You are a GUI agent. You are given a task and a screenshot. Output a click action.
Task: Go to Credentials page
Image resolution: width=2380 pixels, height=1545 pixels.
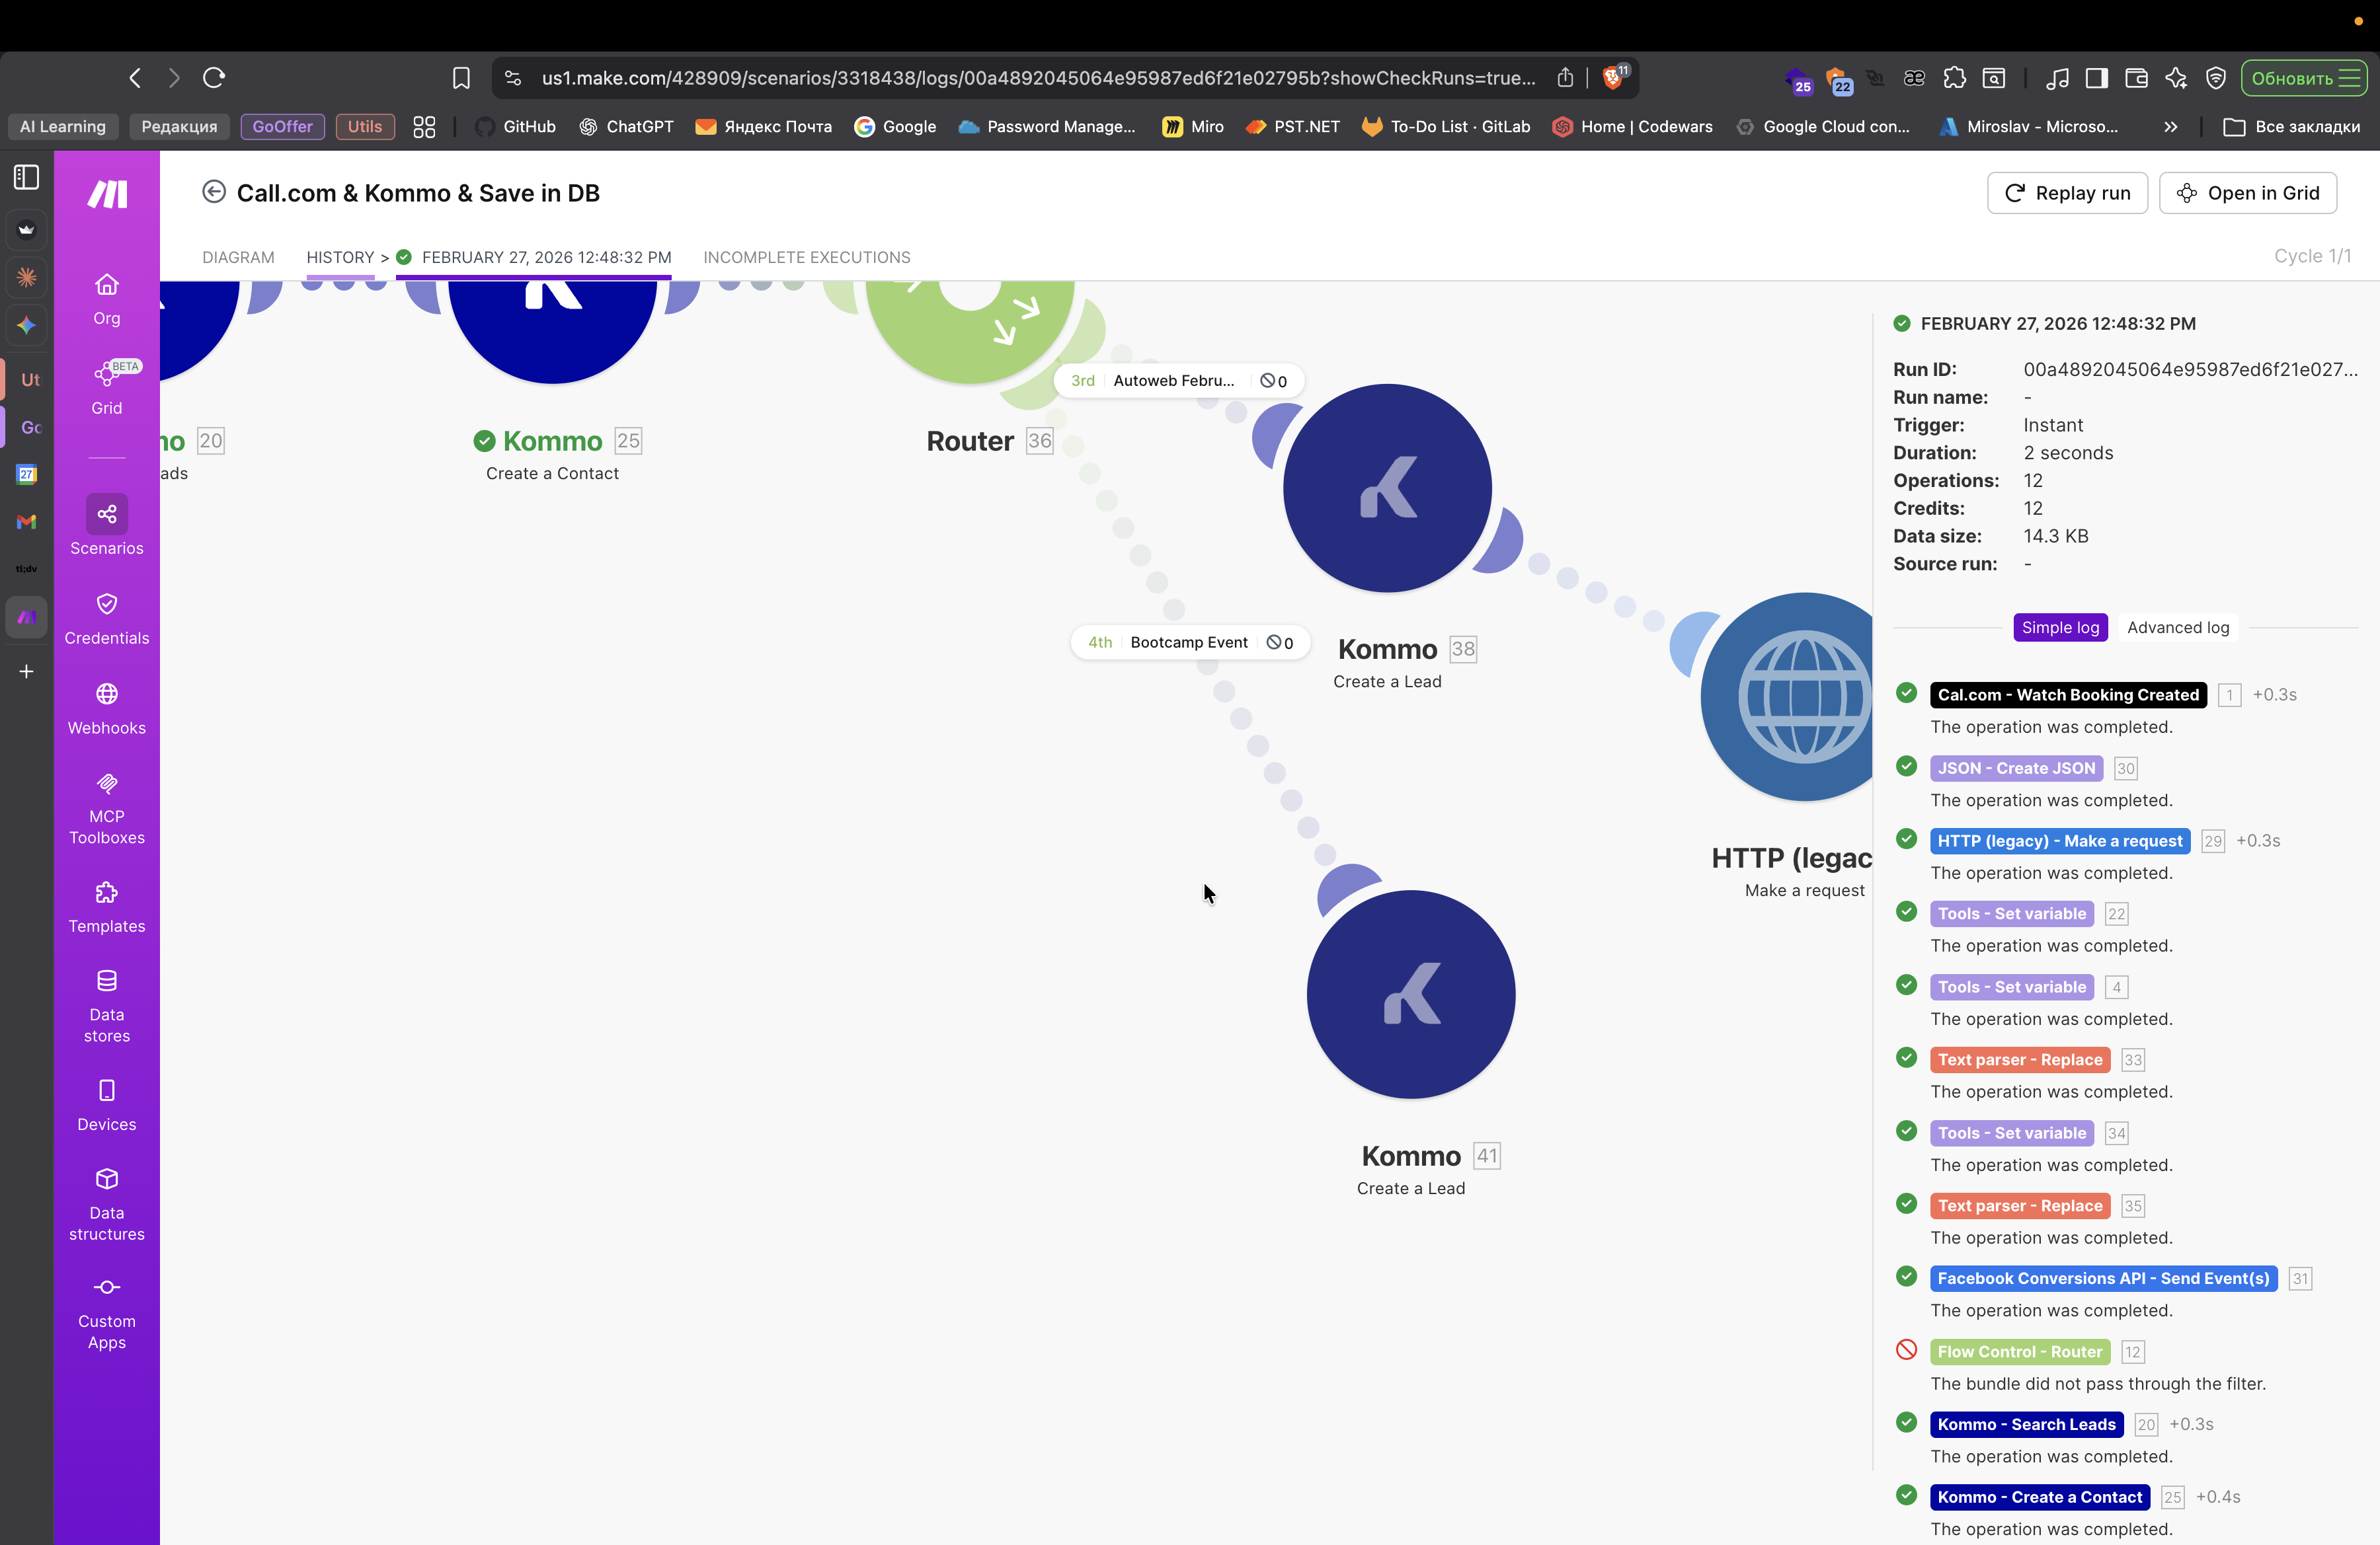click(x=106, y=618)
